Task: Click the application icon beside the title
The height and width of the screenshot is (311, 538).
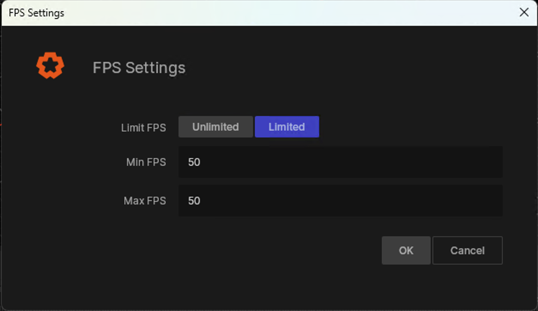Action: click(x=50, y=65)
